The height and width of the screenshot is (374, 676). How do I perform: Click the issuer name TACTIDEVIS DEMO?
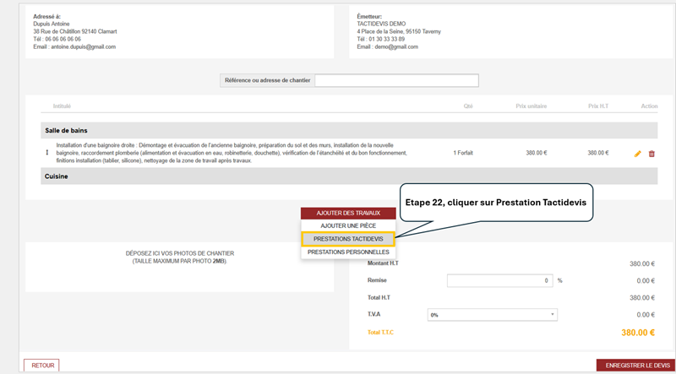(x=381, y=24)
